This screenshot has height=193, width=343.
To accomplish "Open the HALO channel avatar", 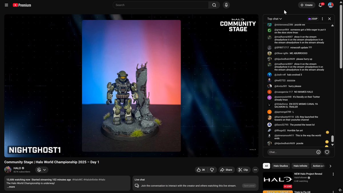I will pyautogui.click(x=8, y=170).
